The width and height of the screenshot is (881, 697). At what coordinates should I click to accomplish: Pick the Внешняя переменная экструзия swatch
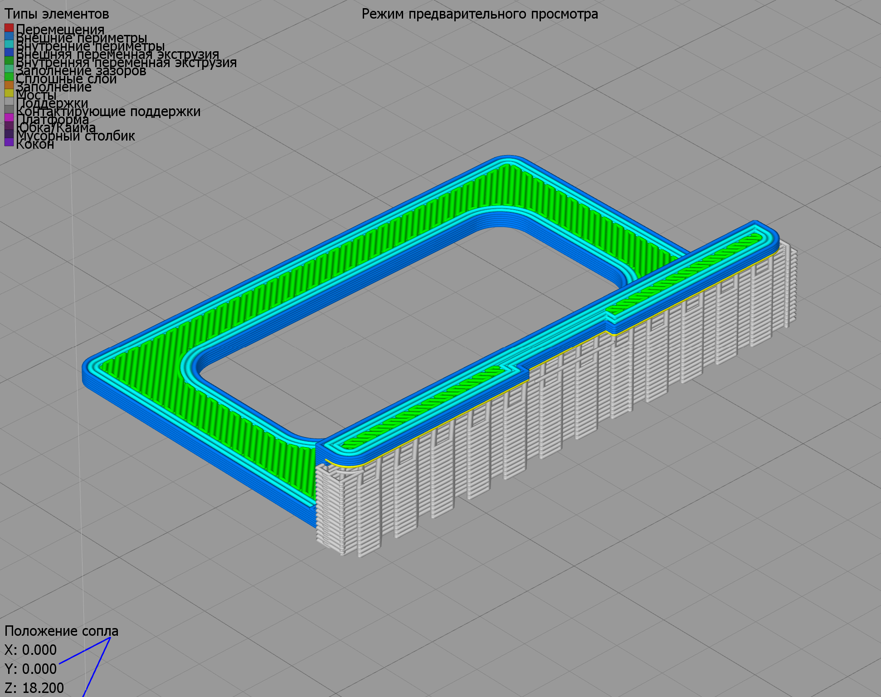coord(9,53)
